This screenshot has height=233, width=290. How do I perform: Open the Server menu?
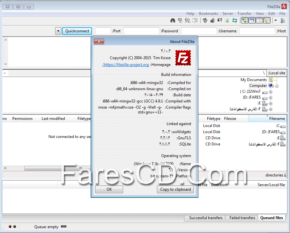227,14
